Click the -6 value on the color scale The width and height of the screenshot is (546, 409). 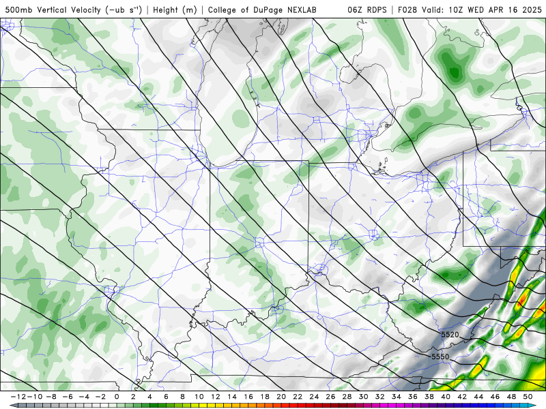[67, 397]
